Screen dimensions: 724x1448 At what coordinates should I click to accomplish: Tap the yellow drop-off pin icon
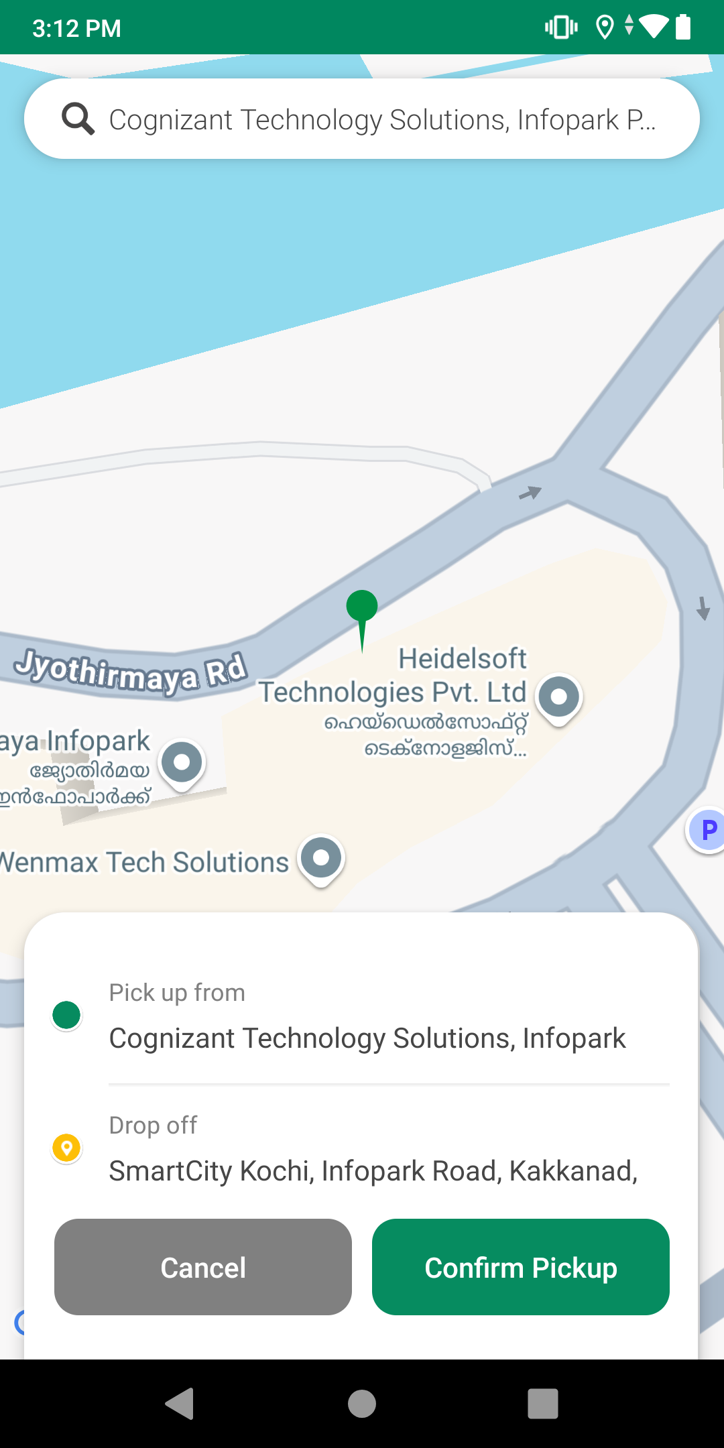coord(66,1148)
